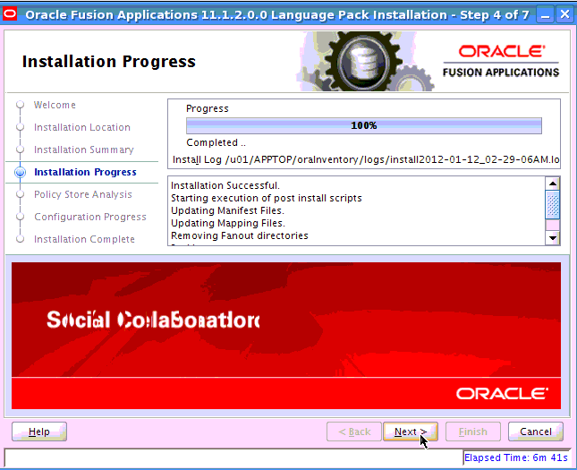Screen dimensions: 577x470
Task: Click the Oracle window icon in title bar
Action: tap(10, 14)
